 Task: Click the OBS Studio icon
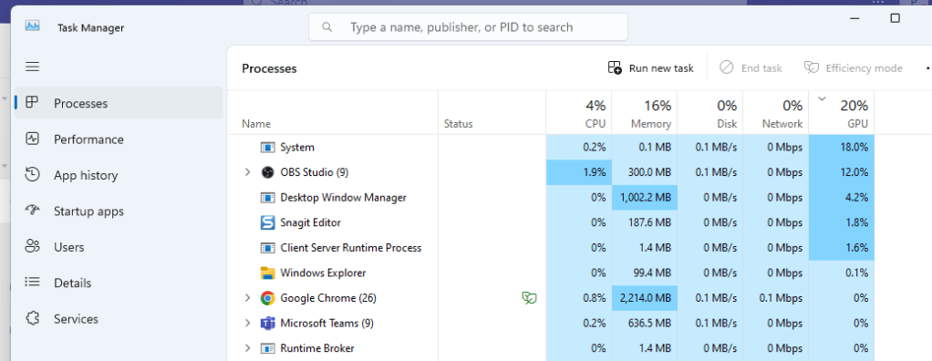pyautogui.click(x=268, y=172)
